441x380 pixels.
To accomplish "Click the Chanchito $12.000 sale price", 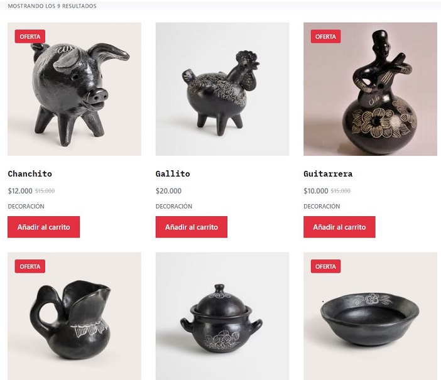I will (20, 191).
